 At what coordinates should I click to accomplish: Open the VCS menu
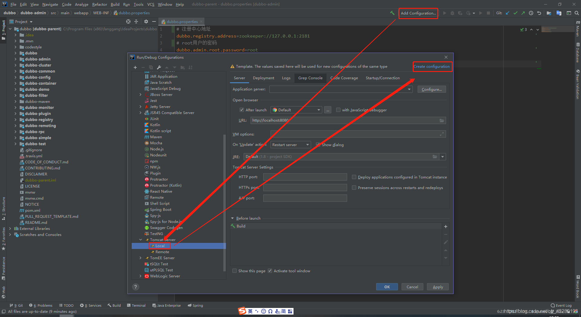151,4
